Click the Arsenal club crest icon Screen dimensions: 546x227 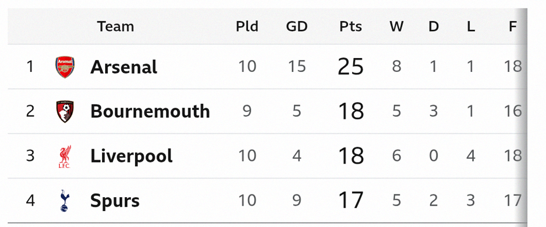pos(65,67)
